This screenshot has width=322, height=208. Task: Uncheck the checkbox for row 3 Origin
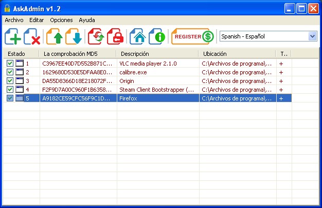[10, 81]
